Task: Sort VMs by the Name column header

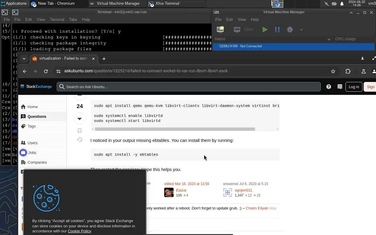Action: 220,39
